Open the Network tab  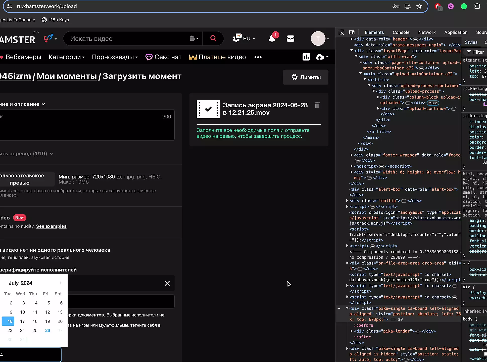coord(427,32)
